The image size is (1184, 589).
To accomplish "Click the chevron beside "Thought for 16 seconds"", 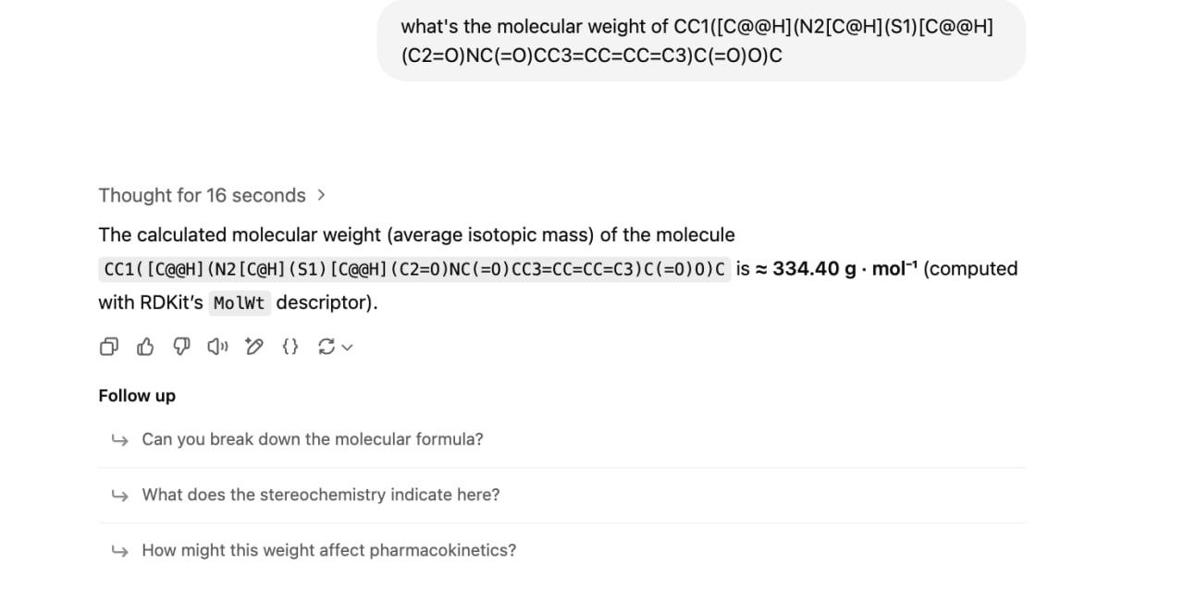I will (x=321, y=195).
